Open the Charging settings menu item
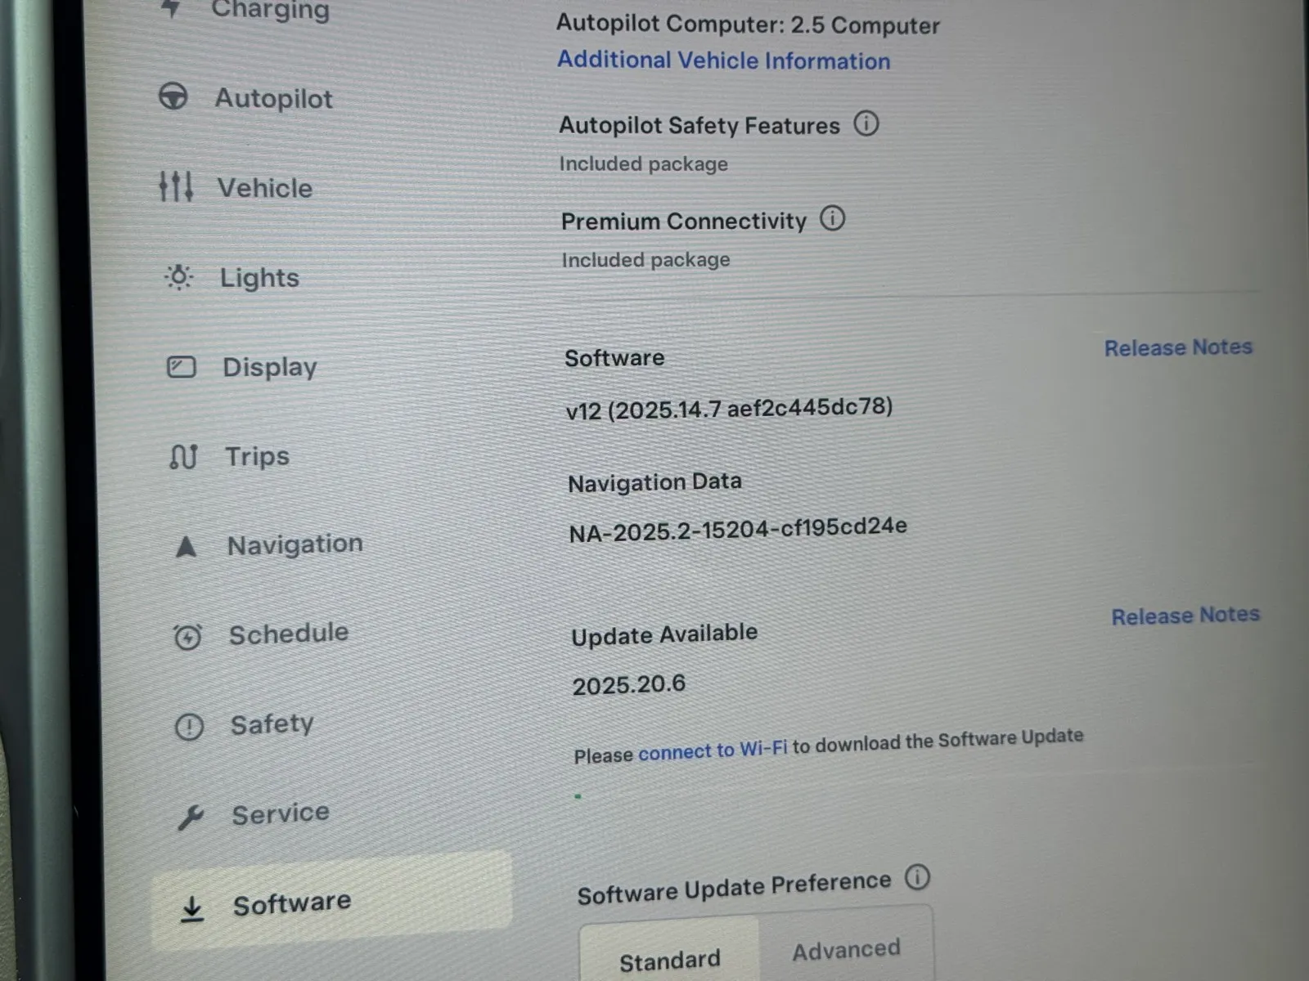 [x=270, y=10]
